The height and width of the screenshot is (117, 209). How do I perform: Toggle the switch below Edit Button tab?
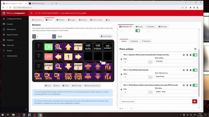[122, 31]
